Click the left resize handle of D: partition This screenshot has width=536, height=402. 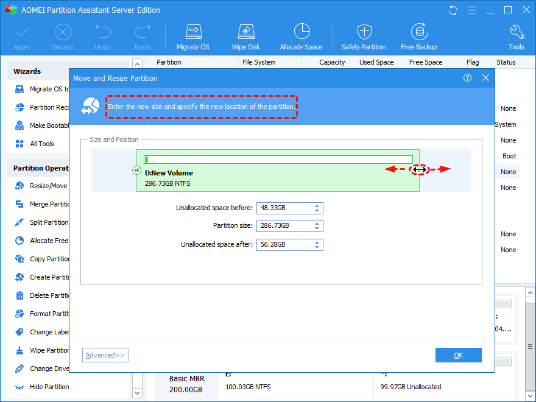136,170
